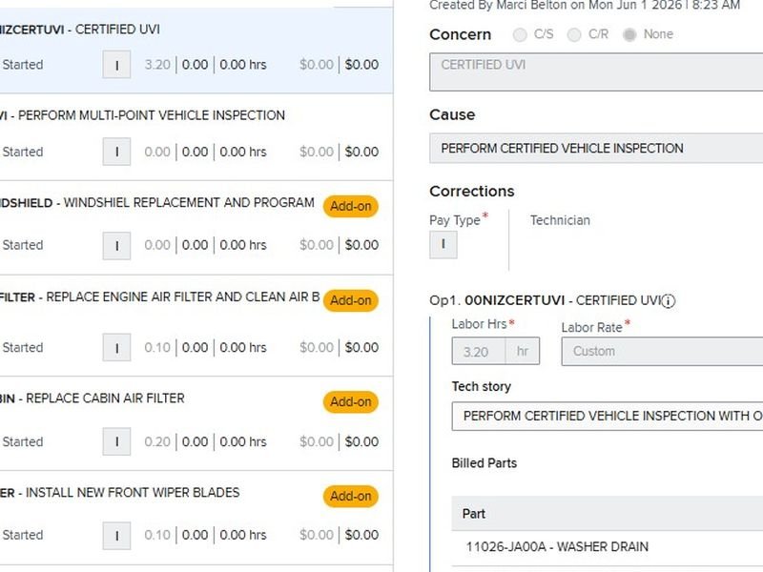Select the C/S concern radio button
This screenshot has width=763, height=572.
click(520, 34)
